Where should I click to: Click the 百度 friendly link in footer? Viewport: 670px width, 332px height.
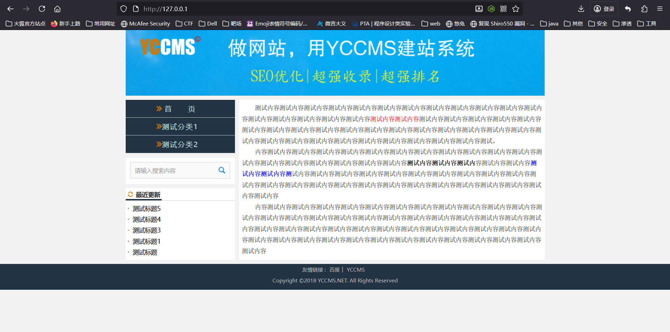point(334,270)
